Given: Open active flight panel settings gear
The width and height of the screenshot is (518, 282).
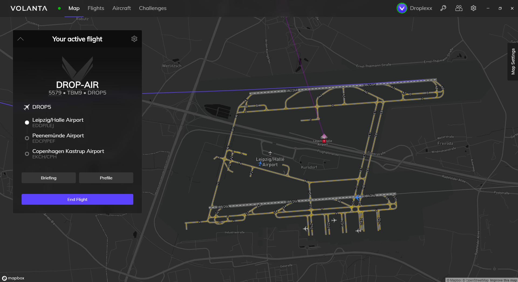Looking at the screenshot, I should [134, 39].
